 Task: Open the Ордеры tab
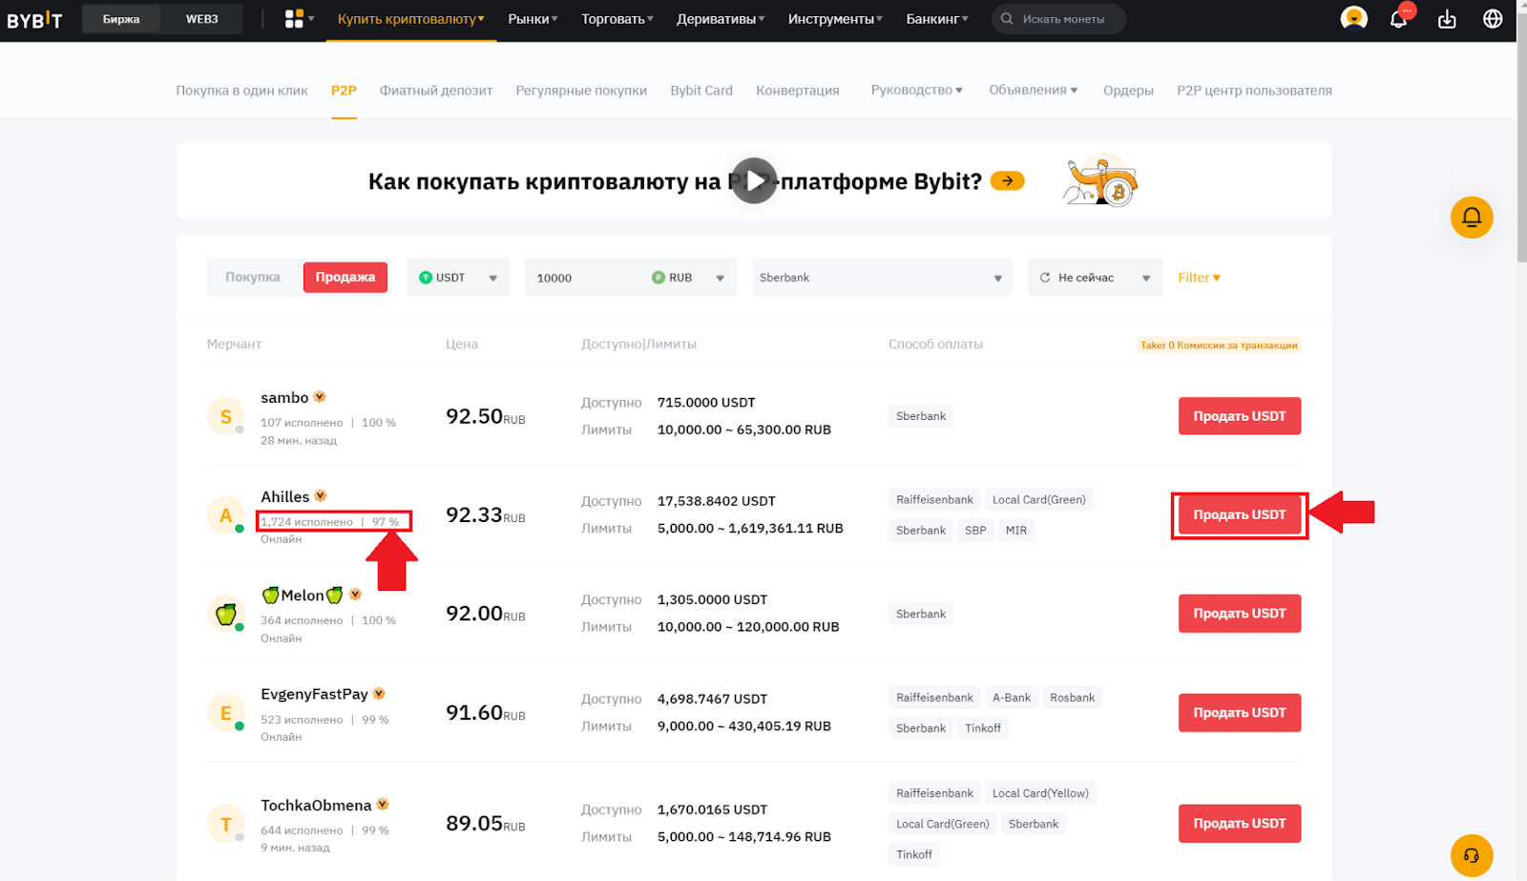[x=1128, y=90]
